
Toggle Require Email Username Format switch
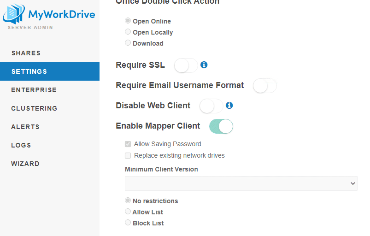264,86
